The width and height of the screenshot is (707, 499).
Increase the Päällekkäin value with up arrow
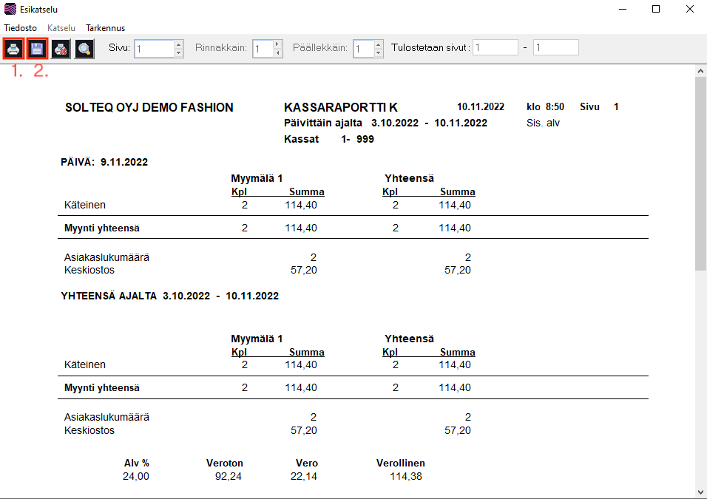378,44
